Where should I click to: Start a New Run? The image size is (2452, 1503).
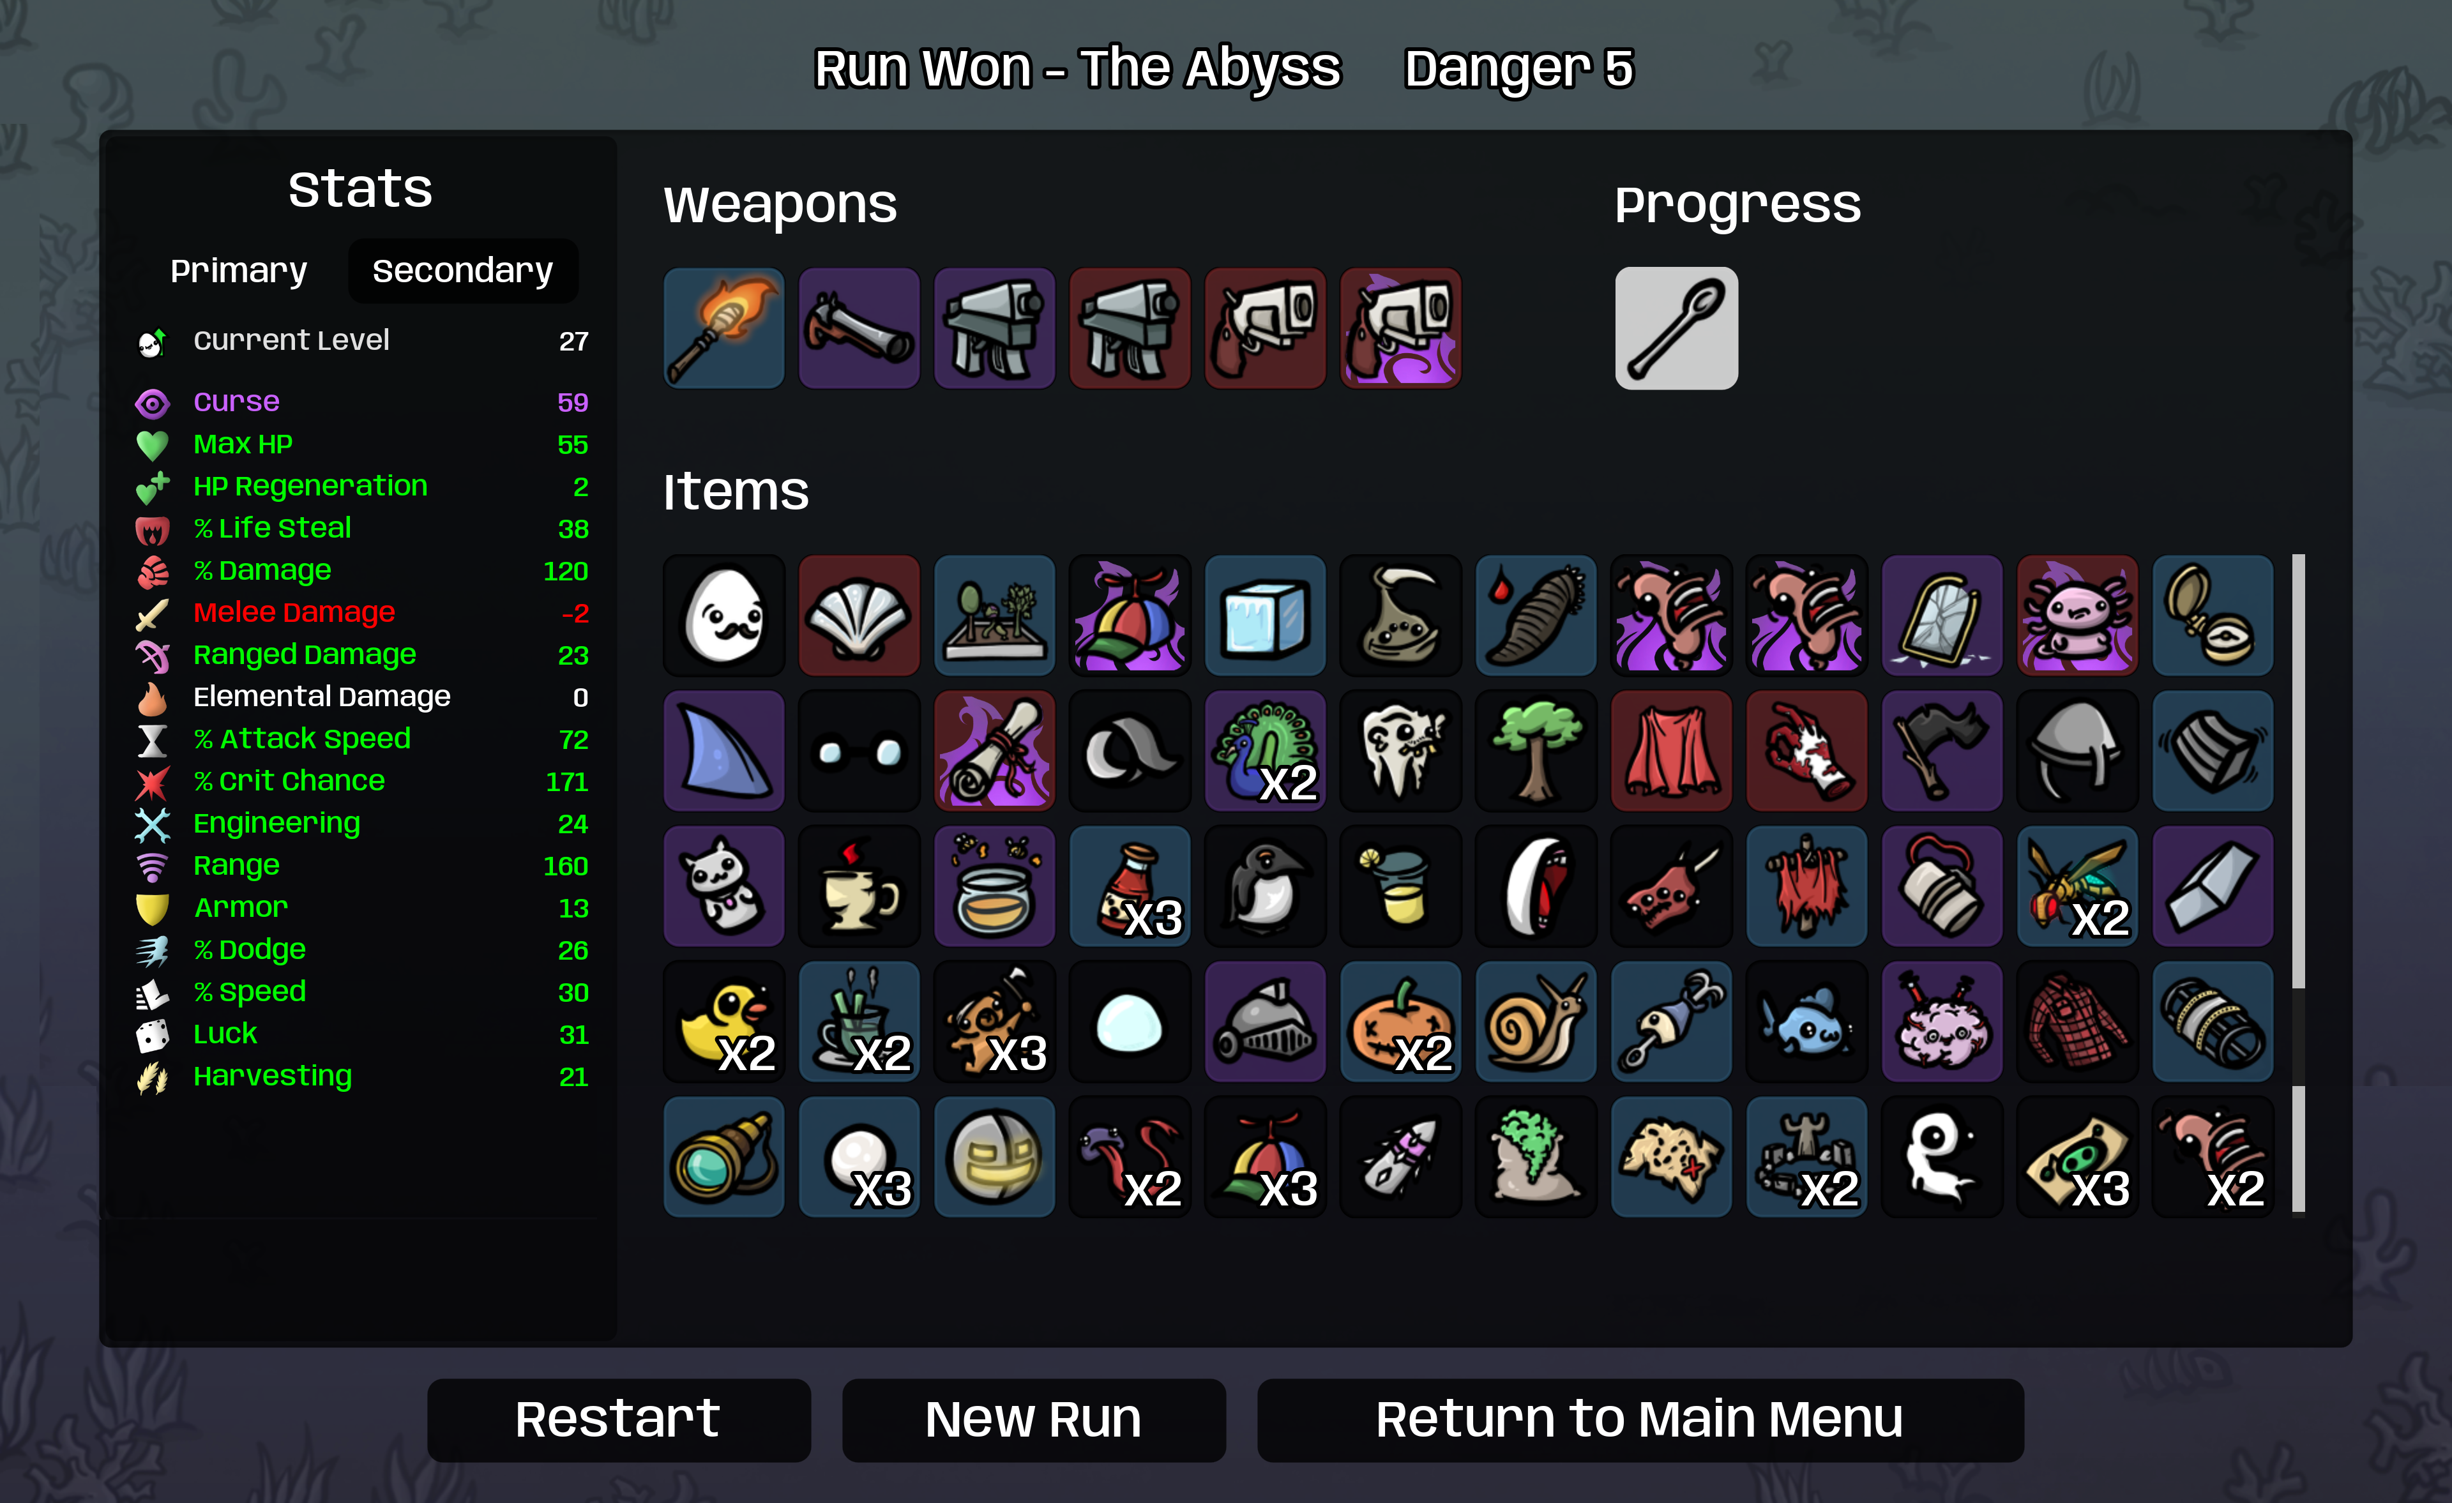[x=1033, y=1419]
